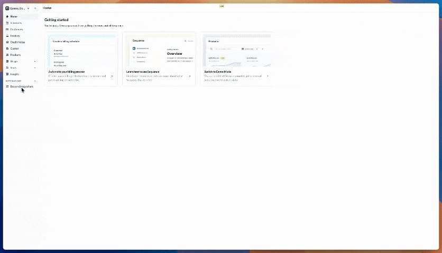Click Switch to Demo Mode title
This screenshot has height=253, width=442.
click(218, 72)
